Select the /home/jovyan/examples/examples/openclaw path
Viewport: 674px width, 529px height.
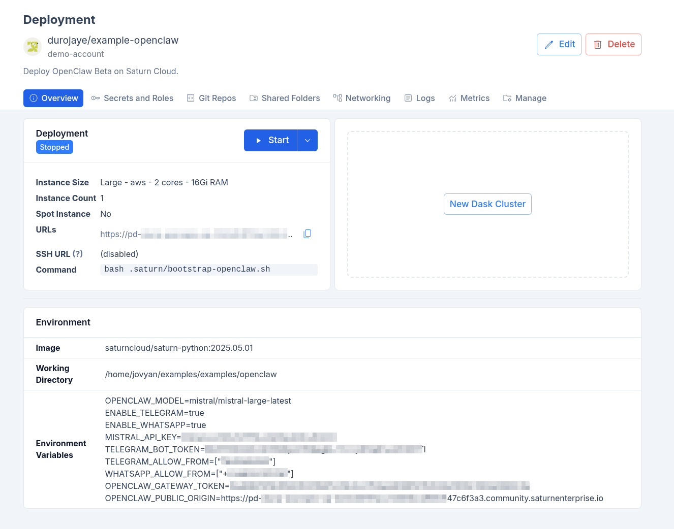[x=191, y=375]
